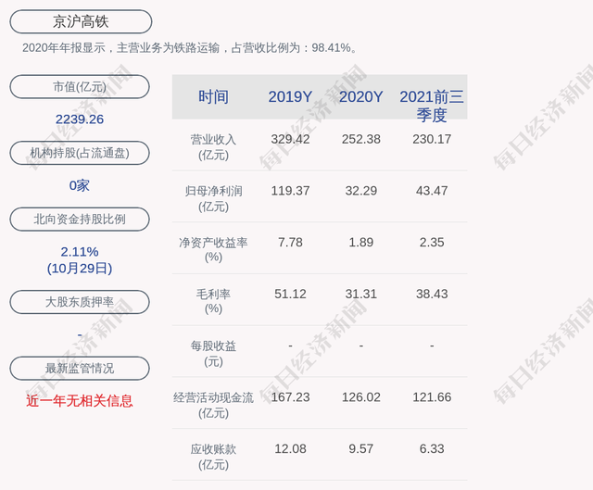Viewport: 593px width, 490px height.
Task: Click the 京沪高铁 company name pill
Action: [81, 22]
